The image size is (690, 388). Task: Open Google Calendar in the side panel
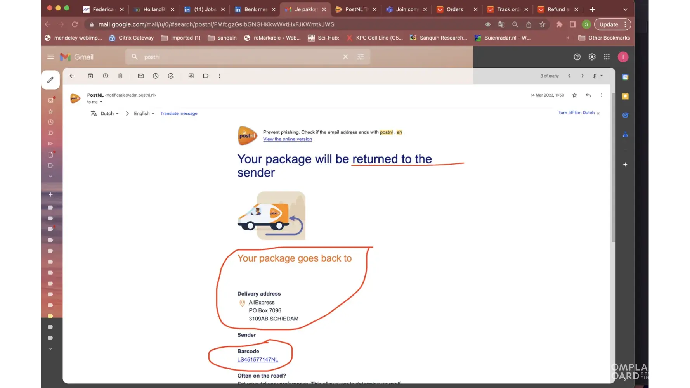pyautogui.click(x=625, y=77)
